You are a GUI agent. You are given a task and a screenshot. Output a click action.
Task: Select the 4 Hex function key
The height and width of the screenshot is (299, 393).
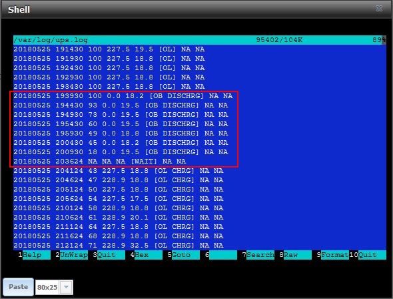pos(146,255)
